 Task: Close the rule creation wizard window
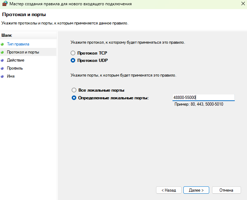243,3
